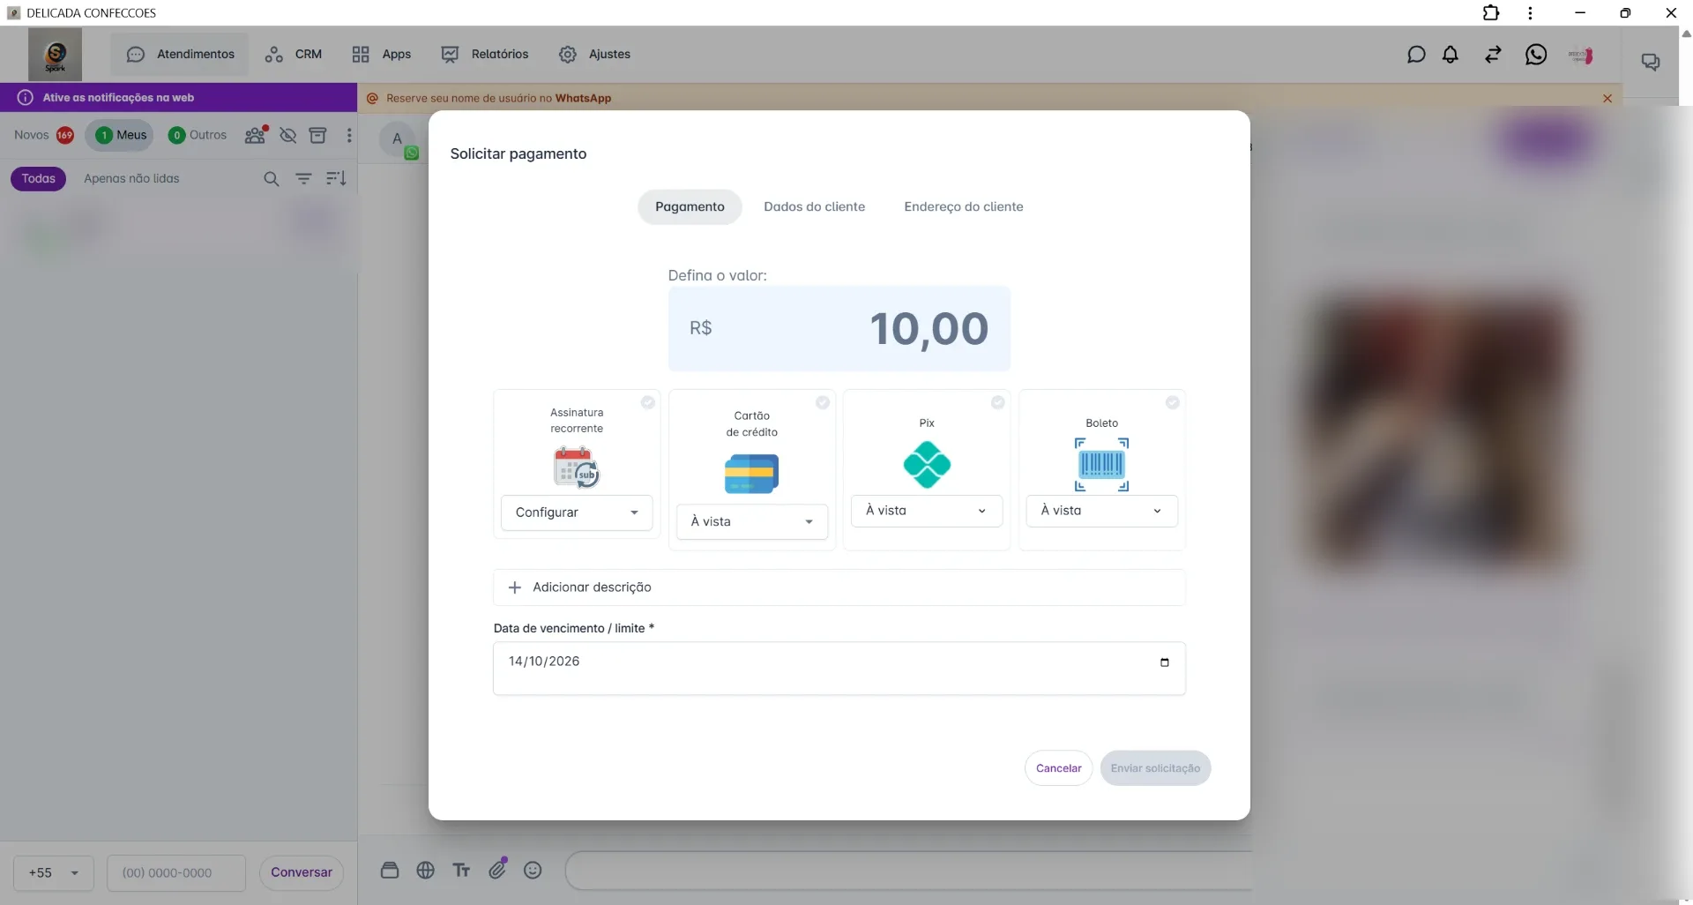Open internal chat panel icon at far right
Screen dimensions: 1693x905
tap(1651, 62)
